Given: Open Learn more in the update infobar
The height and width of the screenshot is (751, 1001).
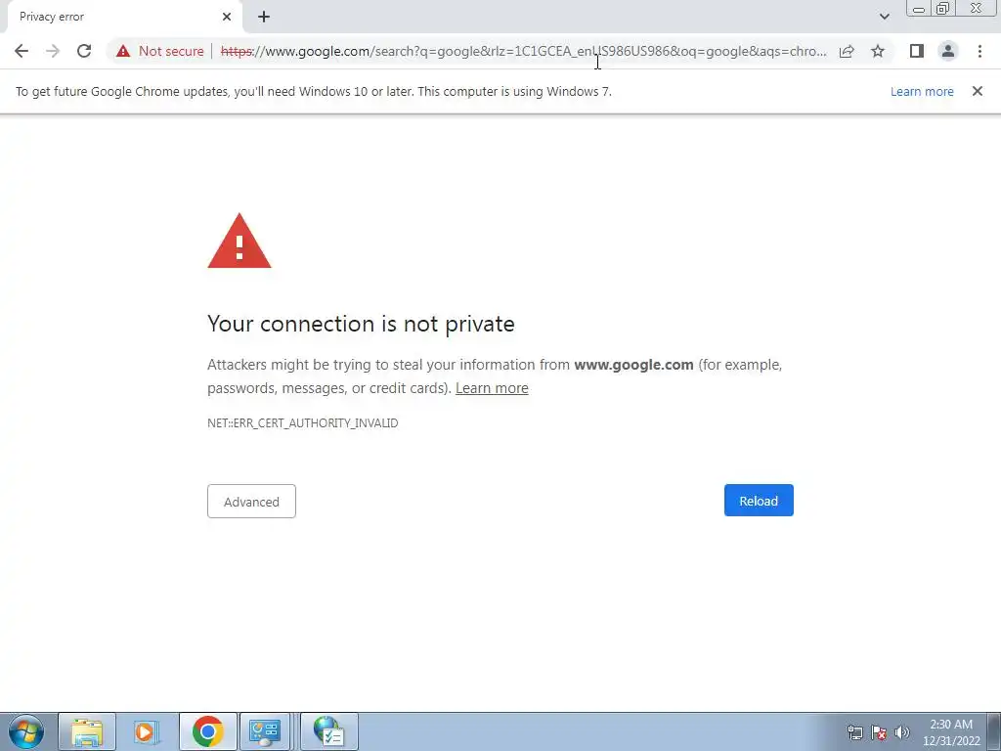Looking at the screenshot, I should (x=922, y=91).
